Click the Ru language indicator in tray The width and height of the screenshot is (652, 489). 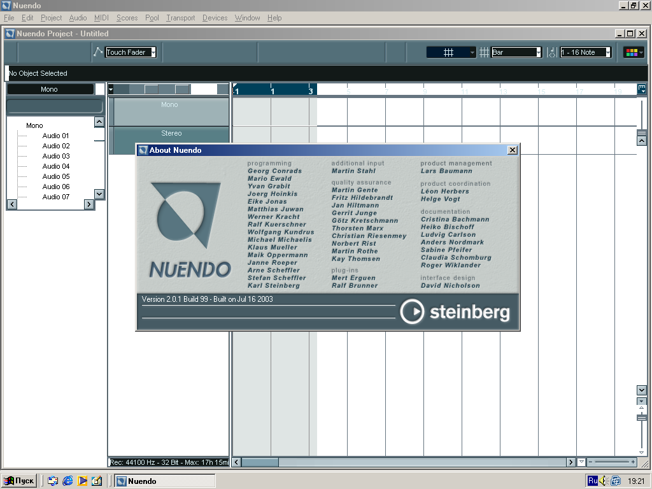pyautogui.click(x=592, y=481)
